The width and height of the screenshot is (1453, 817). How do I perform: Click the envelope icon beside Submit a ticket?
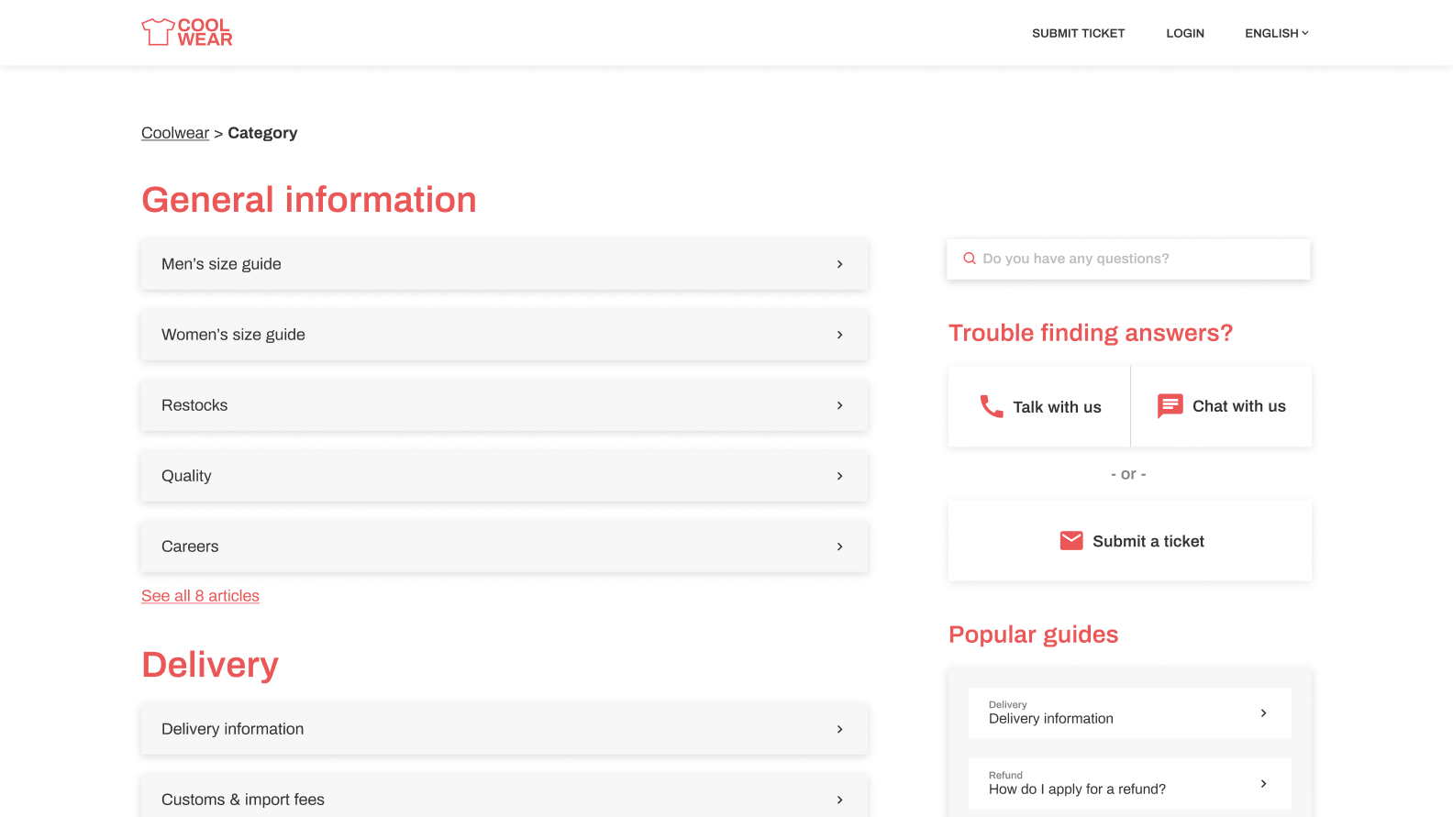[x=1070, y=541]
